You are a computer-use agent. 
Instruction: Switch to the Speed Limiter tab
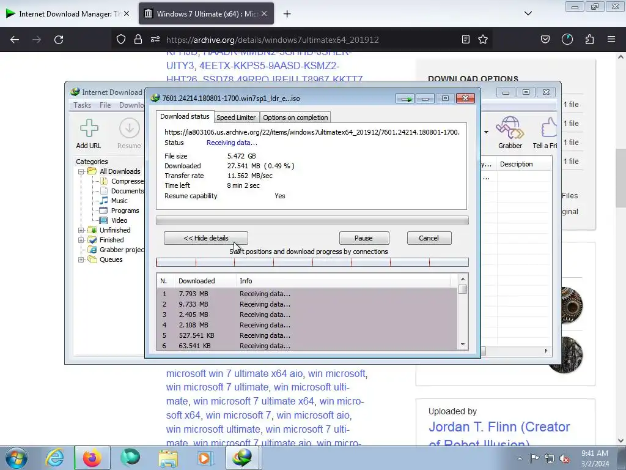[236, 117]
